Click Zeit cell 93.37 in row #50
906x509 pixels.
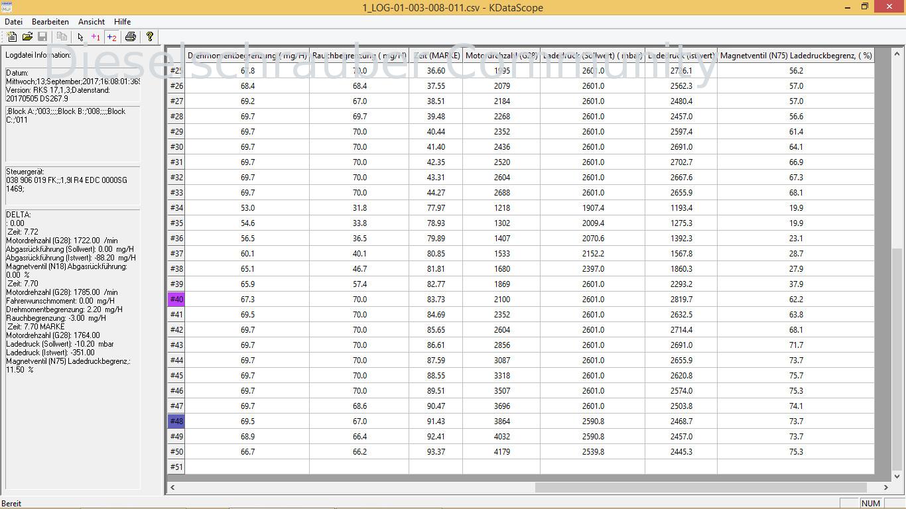pyautogui.click(x=436, y=452)
